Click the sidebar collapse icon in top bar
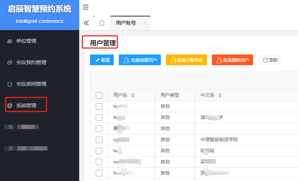This screenshot has width=298, height=181. click(x=86, y=7)
